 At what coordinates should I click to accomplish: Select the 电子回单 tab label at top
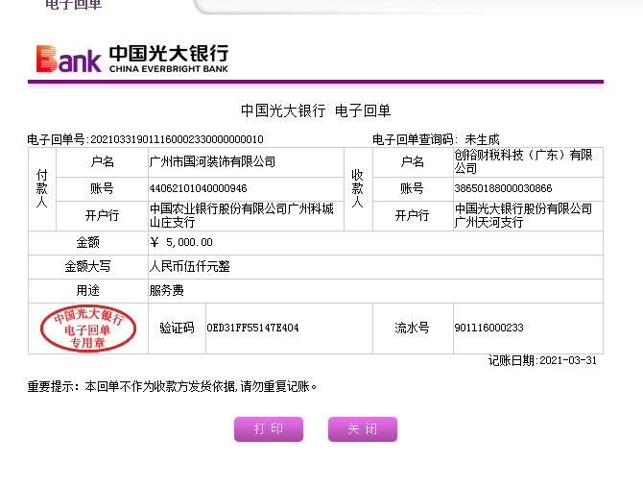point(73,5)
